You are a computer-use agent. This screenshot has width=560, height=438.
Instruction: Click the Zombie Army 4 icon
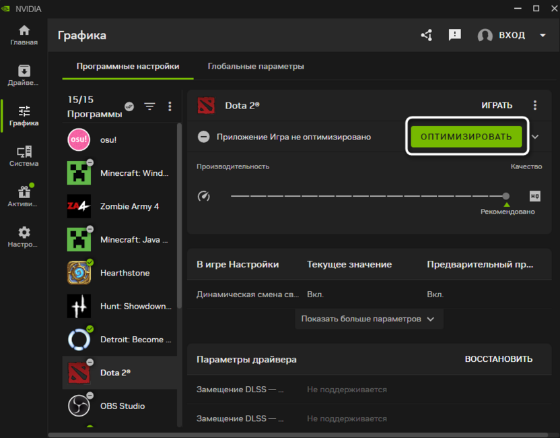79,206
